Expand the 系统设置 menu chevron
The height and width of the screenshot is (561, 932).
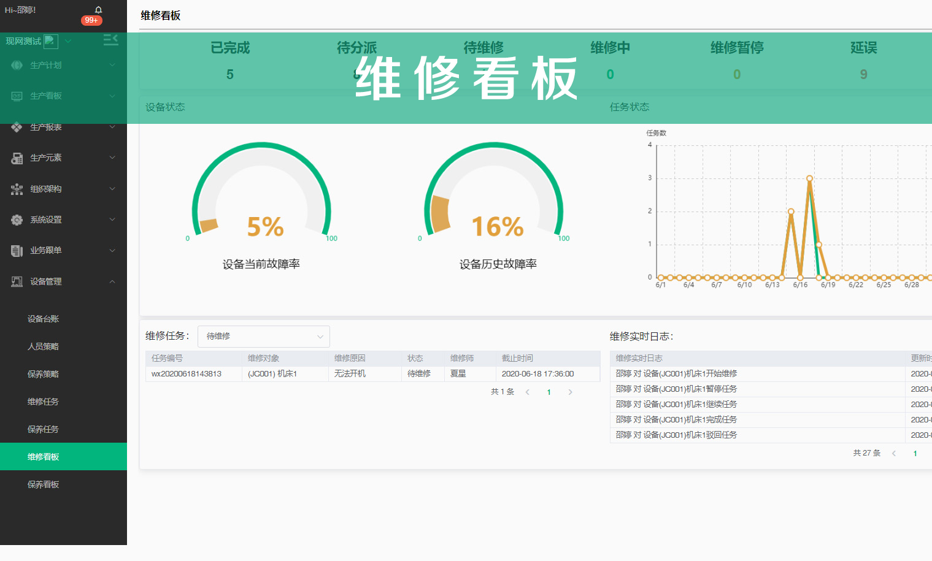[x=112, y=219]
